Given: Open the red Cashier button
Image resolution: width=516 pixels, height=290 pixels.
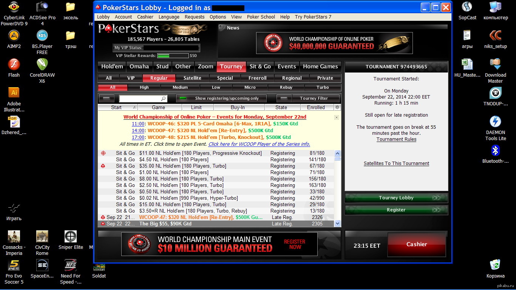Looking at the screenshot, I should click(x=417, y=244).
